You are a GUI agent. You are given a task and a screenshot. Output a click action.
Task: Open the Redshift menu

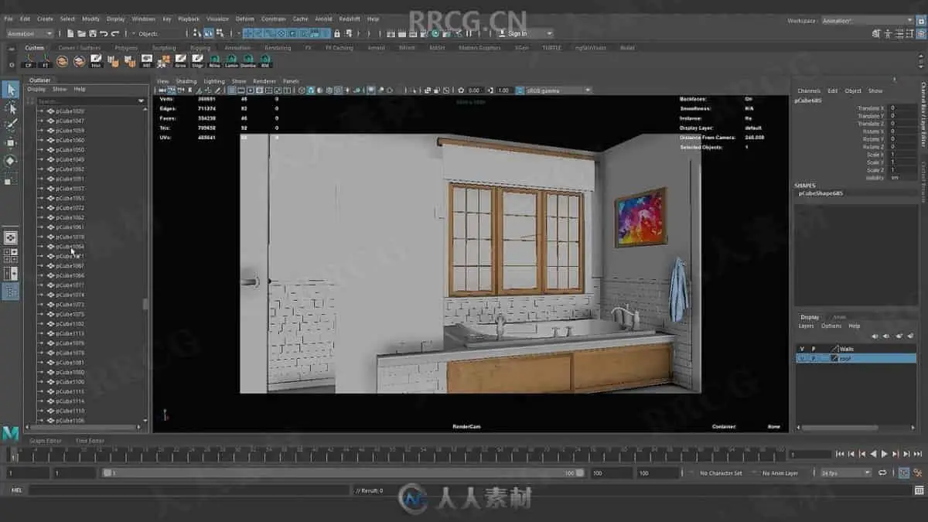tap(349, 19)
